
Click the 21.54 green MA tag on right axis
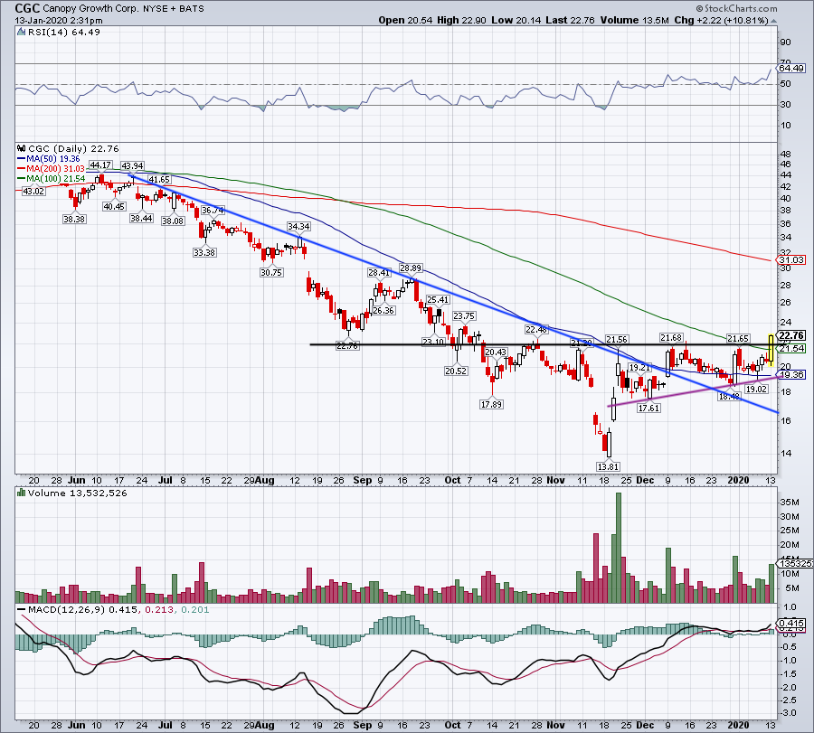(x=791, y=348)
